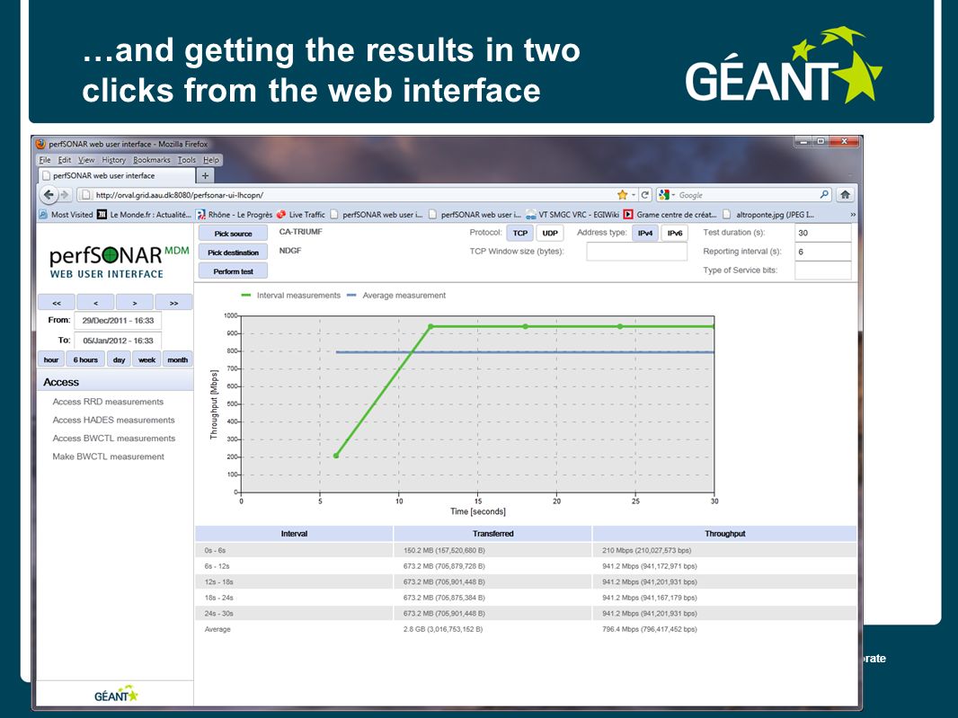Open the altroponte.jpg bookmark
958x718 pixels.
[x=768, y=215]
